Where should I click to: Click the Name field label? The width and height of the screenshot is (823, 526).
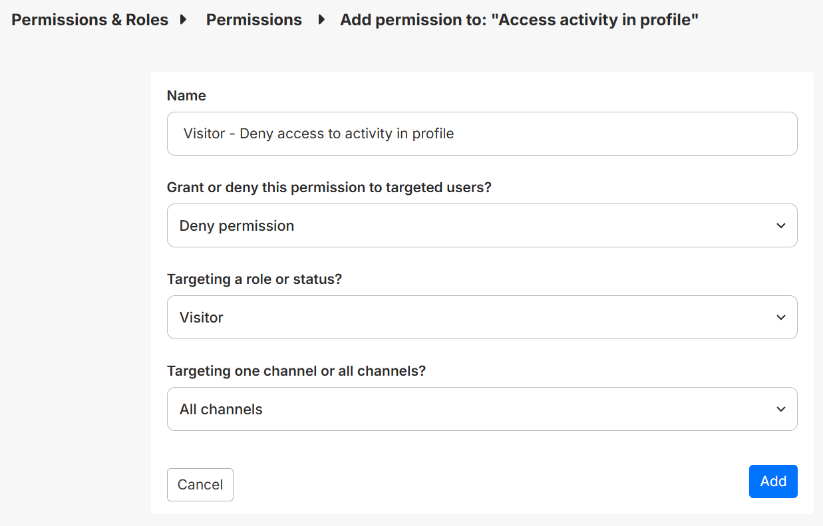click(x=186, y=96)
